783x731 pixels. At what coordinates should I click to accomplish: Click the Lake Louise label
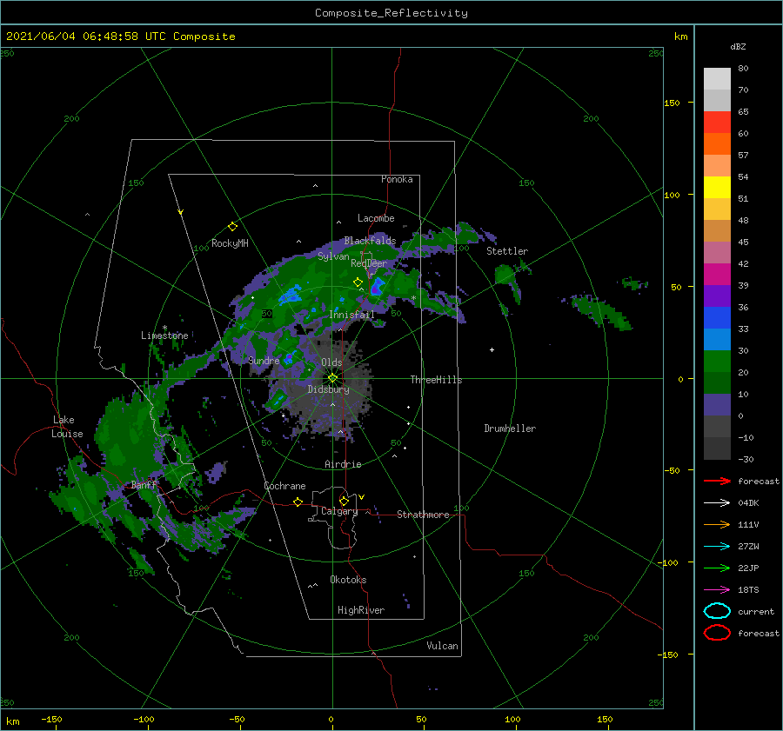pos(67,427)
